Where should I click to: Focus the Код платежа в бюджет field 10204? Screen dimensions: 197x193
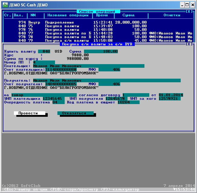pos(129,102)
